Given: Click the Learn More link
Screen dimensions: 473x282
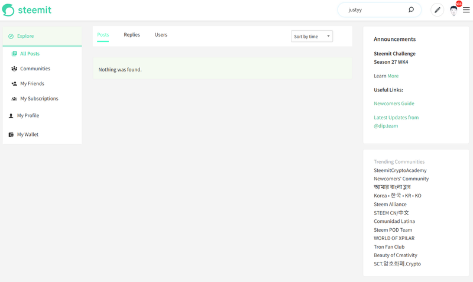Looking at the screenshot, I should point(393,76).
